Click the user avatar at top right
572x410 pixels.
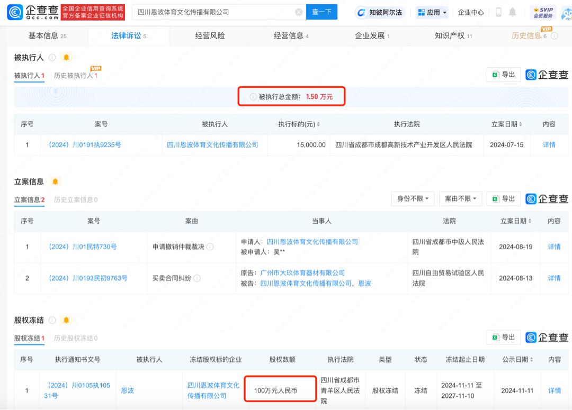[x=567, y=13]
